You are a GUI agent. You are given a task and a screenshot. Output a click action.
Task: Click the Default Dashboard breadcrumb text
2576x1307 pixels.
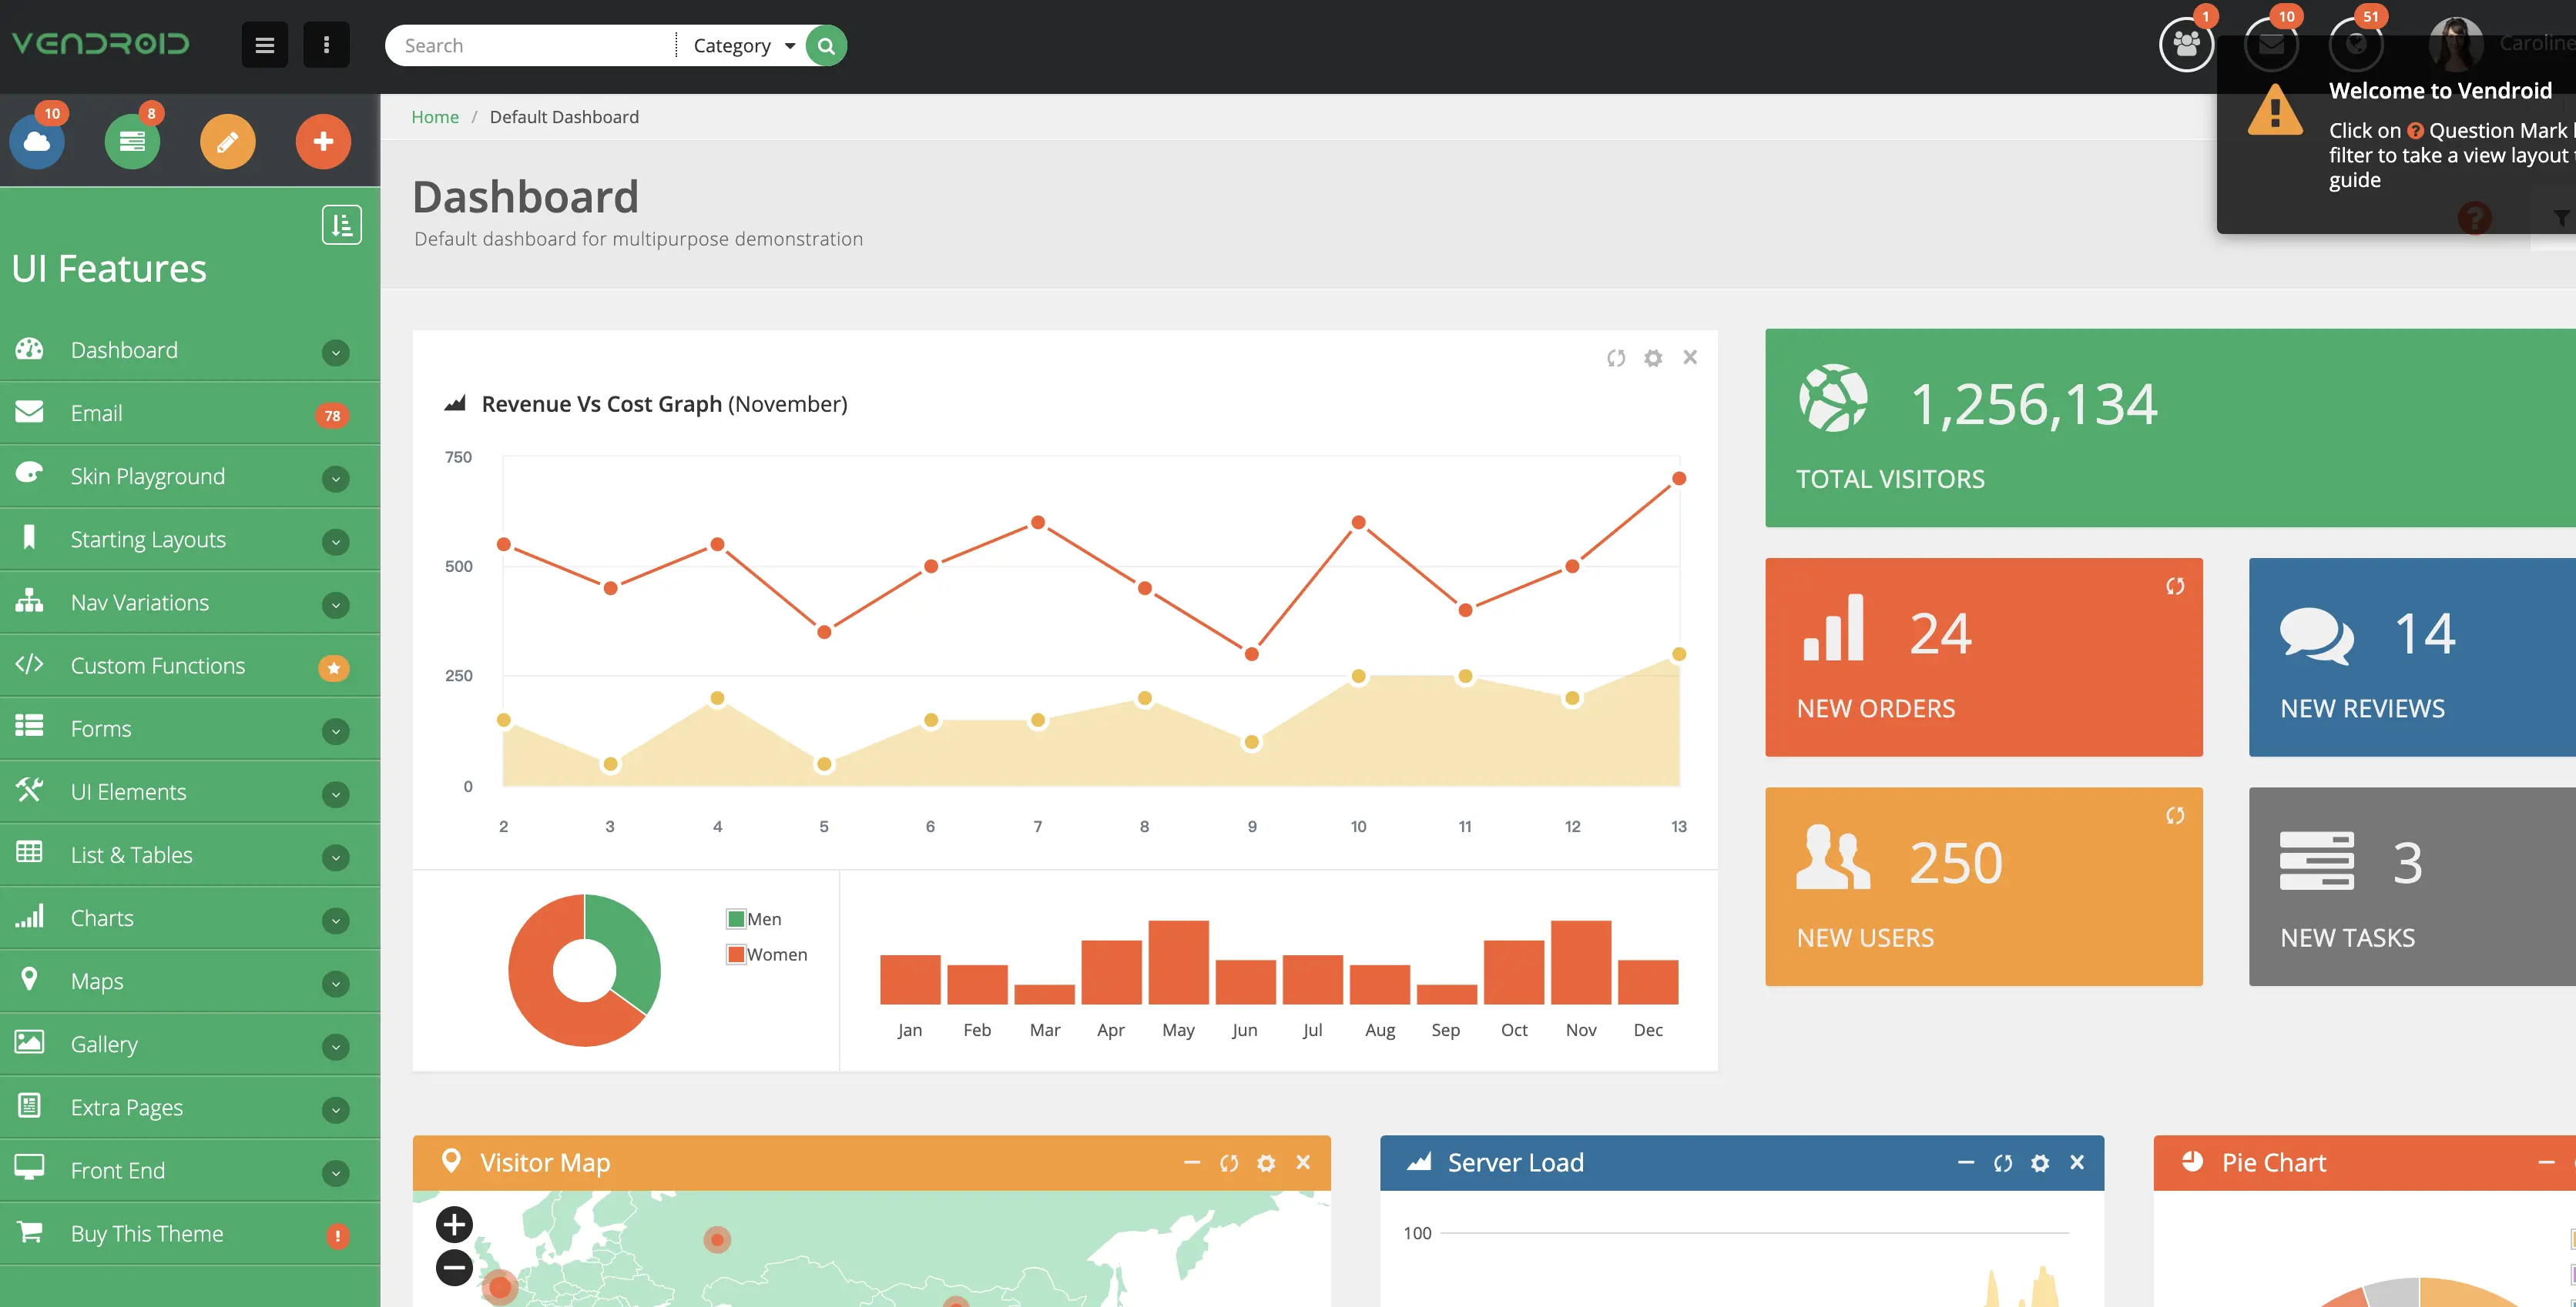click(564, 117)
